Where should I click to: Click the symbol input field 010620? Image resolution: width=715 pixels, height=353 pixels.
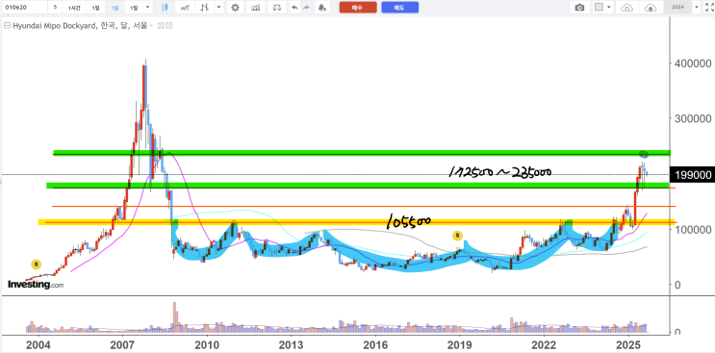(24, 8)
